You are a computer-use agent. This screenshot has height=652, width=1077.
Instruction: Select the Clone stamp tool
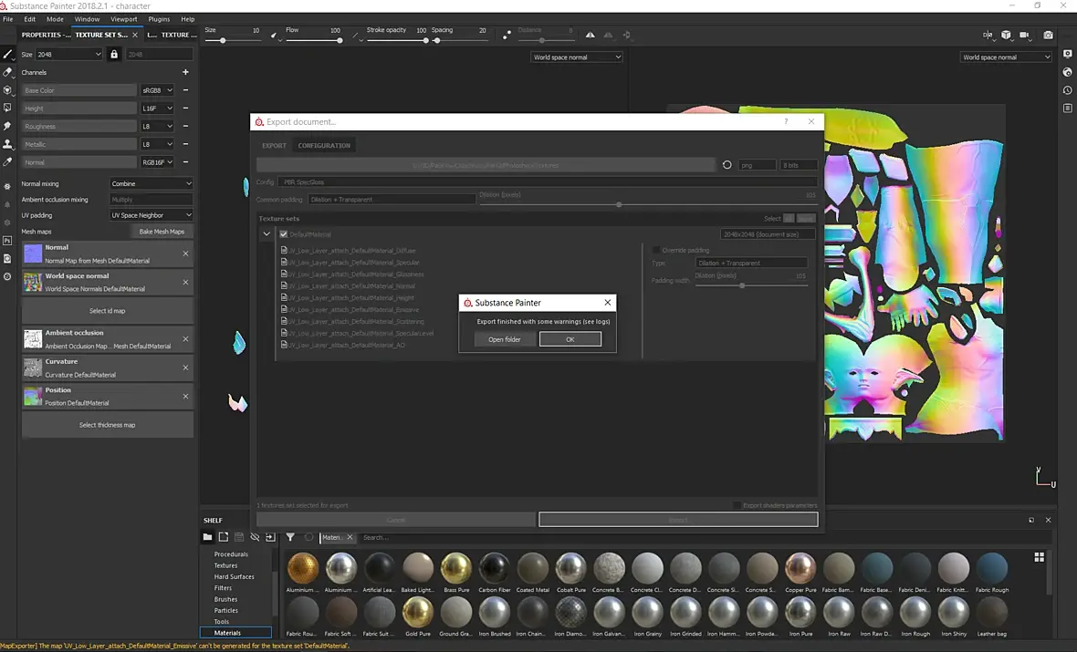point(7,144)
